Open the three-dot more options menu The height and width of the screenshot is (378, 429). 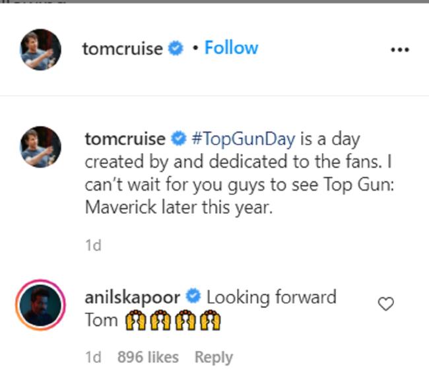click(x=400, y=50)
